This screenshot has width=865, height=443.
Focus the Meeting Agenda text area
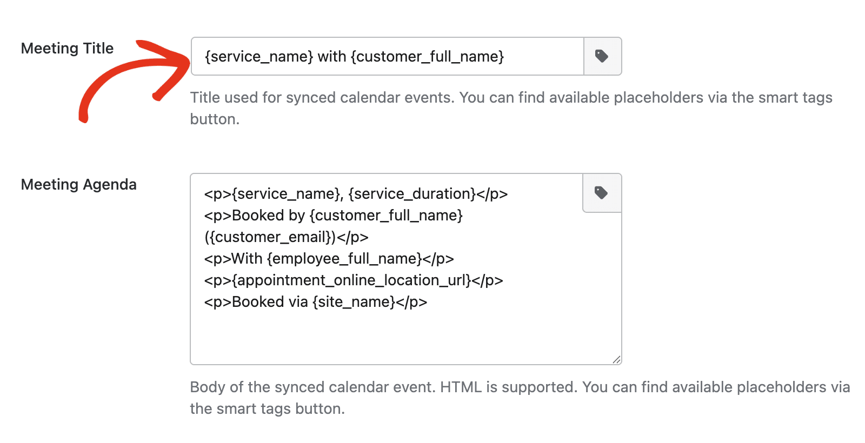pyautogui.click(x=406, y=269)
